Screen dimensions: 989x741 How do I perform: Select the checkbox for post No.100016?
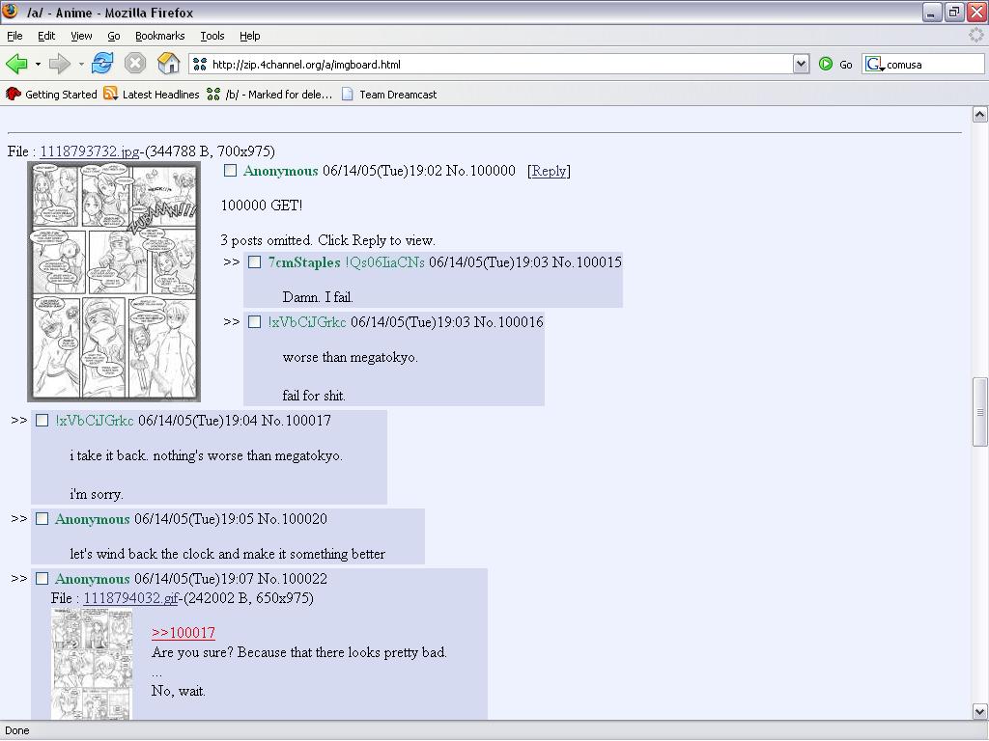coord(254,322)
